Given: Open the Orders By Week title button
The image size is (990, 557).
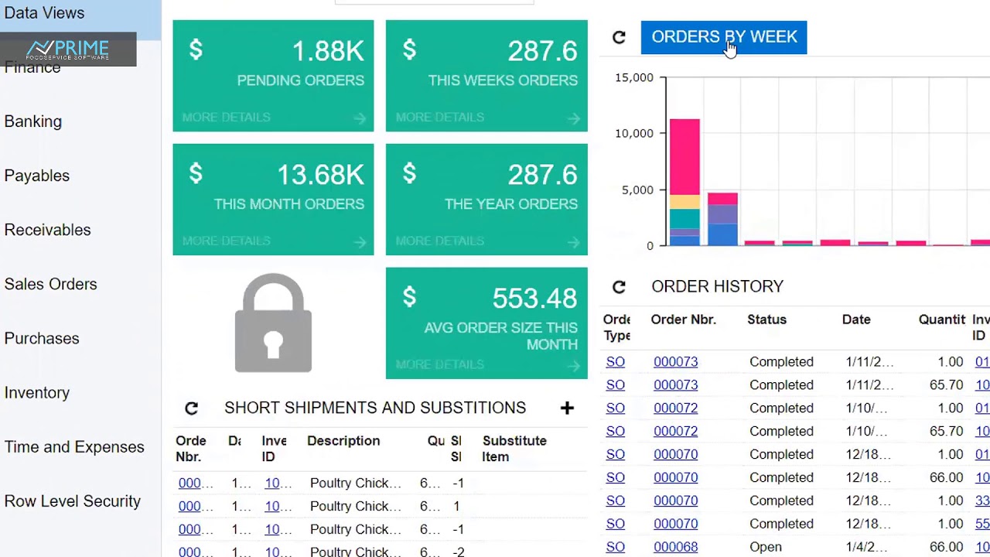Looking at the screenshot, I should (x=724, y=37).
